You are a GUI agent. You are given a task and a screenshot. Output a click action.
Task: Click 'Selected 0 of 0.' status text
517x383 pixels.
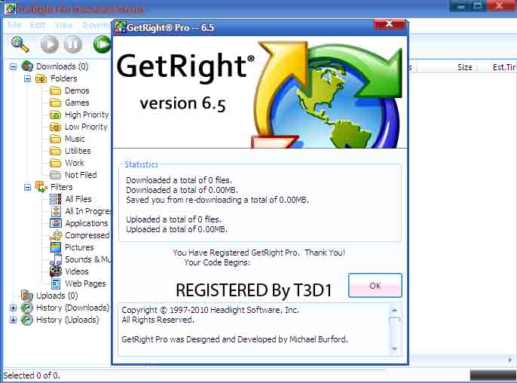32,375
